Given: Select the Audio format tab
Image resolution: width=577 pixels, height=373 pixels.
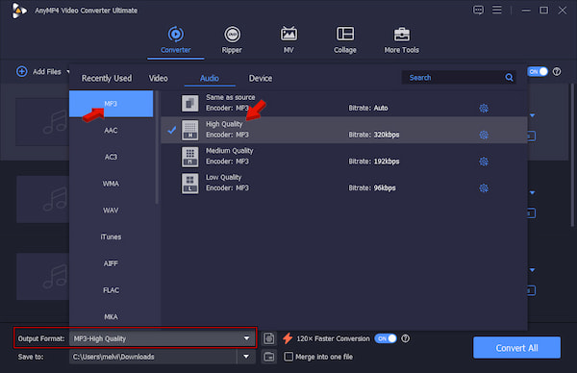Looking at the screenshot, I should [210, 78].
